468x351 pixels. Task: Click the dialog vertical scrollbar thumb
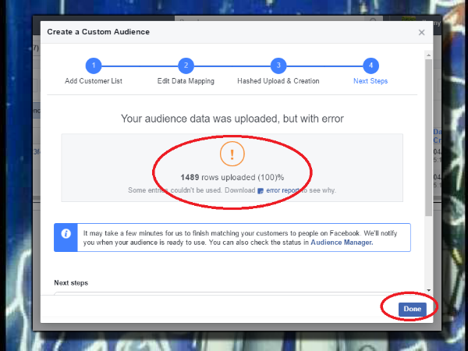(428, 137)
